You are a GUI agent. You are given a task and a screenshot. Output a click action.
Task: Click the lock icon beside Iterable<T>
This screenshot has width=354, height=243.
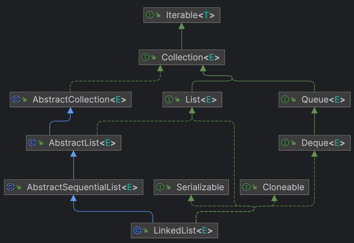[x=158, y=15]
